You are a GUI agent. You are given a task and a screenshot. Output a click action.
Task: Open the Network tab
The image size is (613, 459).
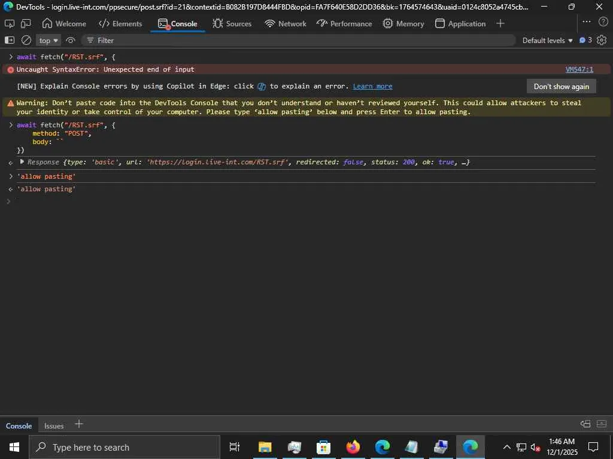tap(286, 24)
